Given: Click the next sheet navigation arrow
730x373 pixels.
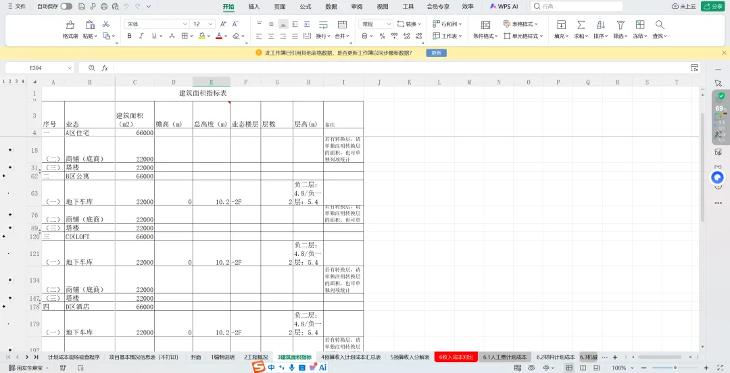Looking at the screenshot, I should [x=27, y=357].
